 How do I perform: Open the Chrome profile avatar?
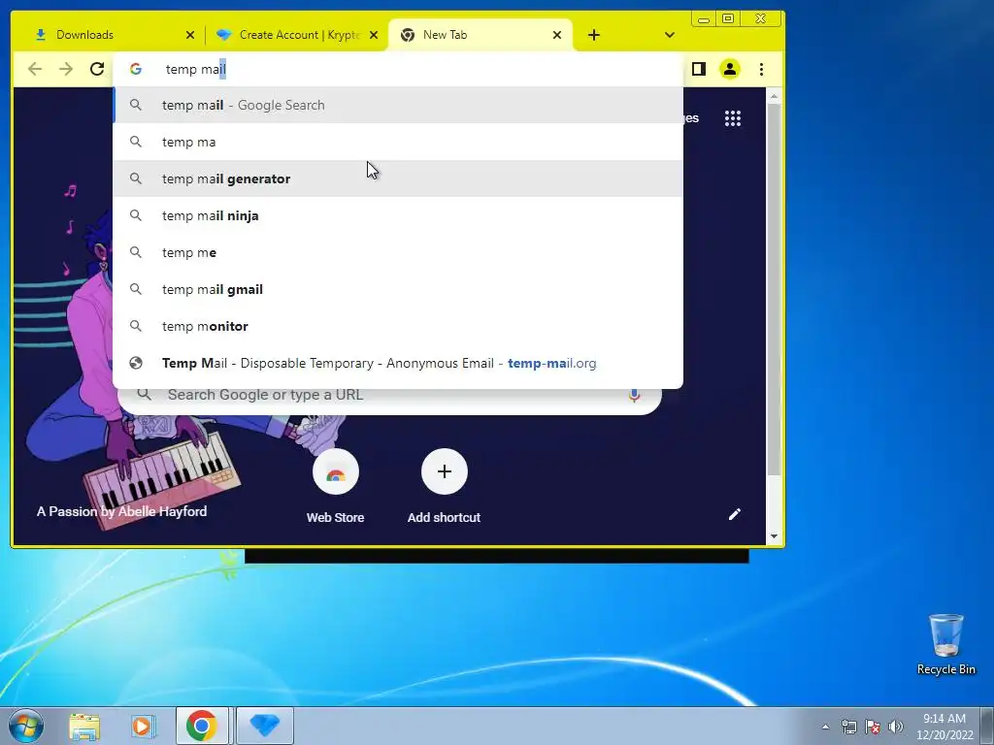[x=730, y=69]
